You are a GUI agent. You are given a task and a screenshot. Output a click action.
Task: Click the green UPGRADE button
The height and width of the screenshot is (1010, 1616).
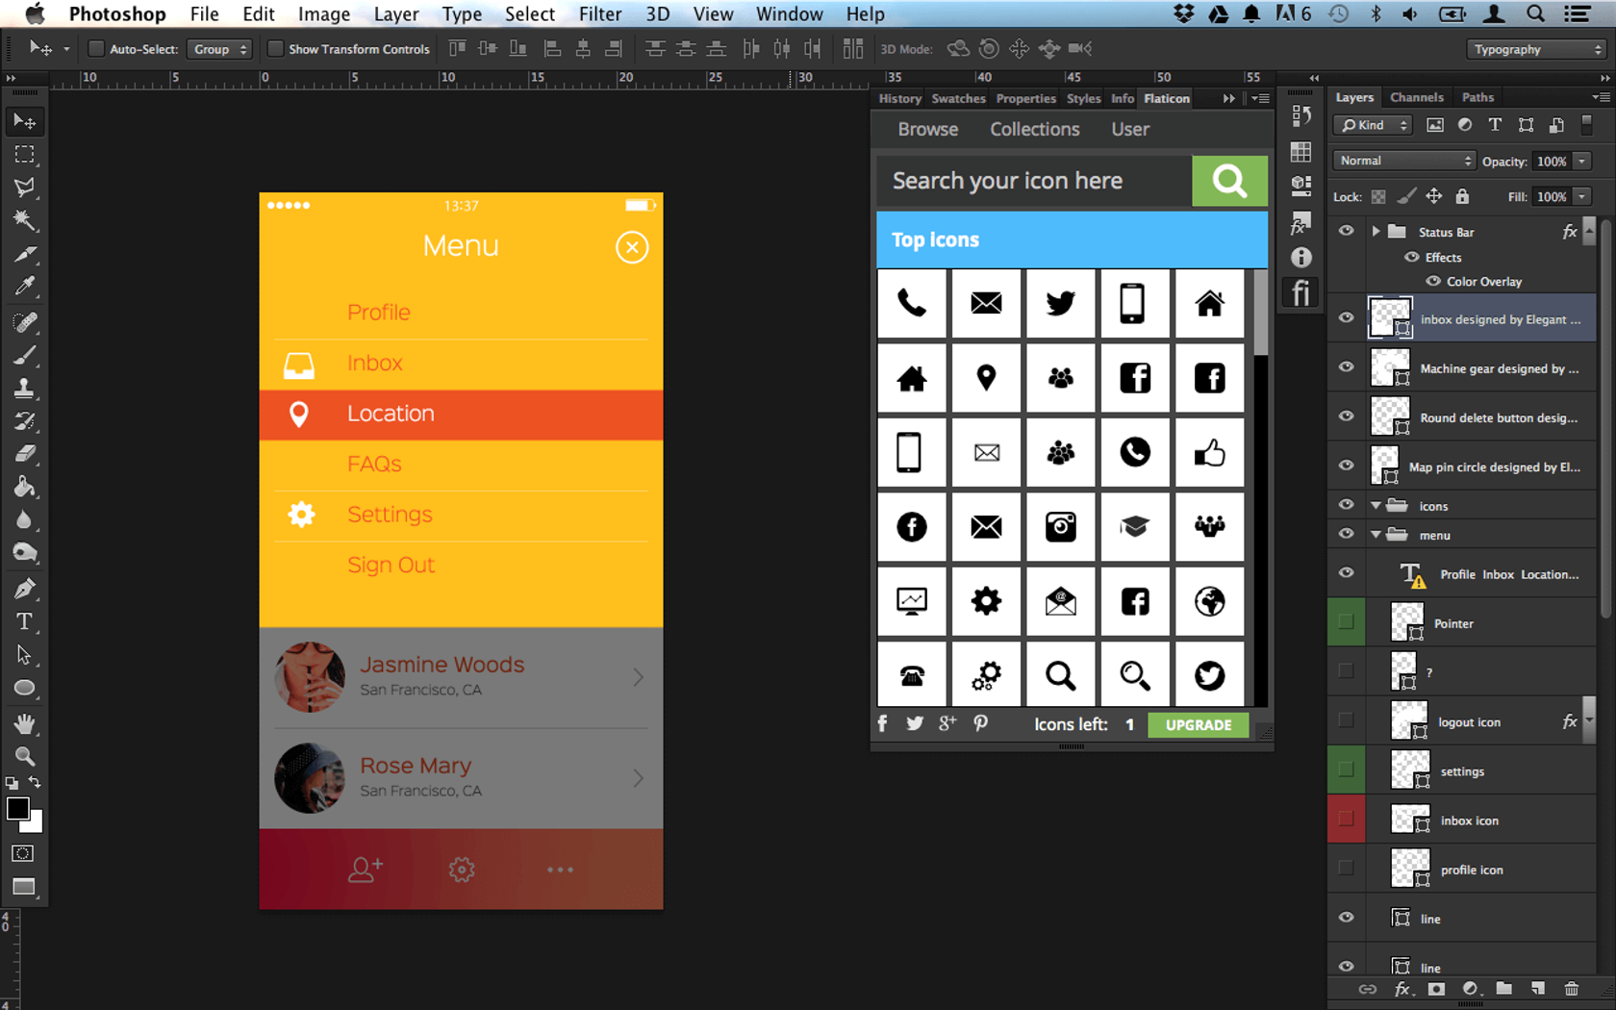click(x=1198, y=724)
